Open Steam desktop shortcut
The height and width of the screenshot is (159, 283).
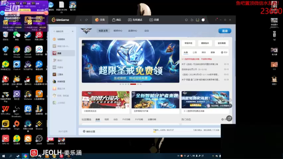coord(28,36)
